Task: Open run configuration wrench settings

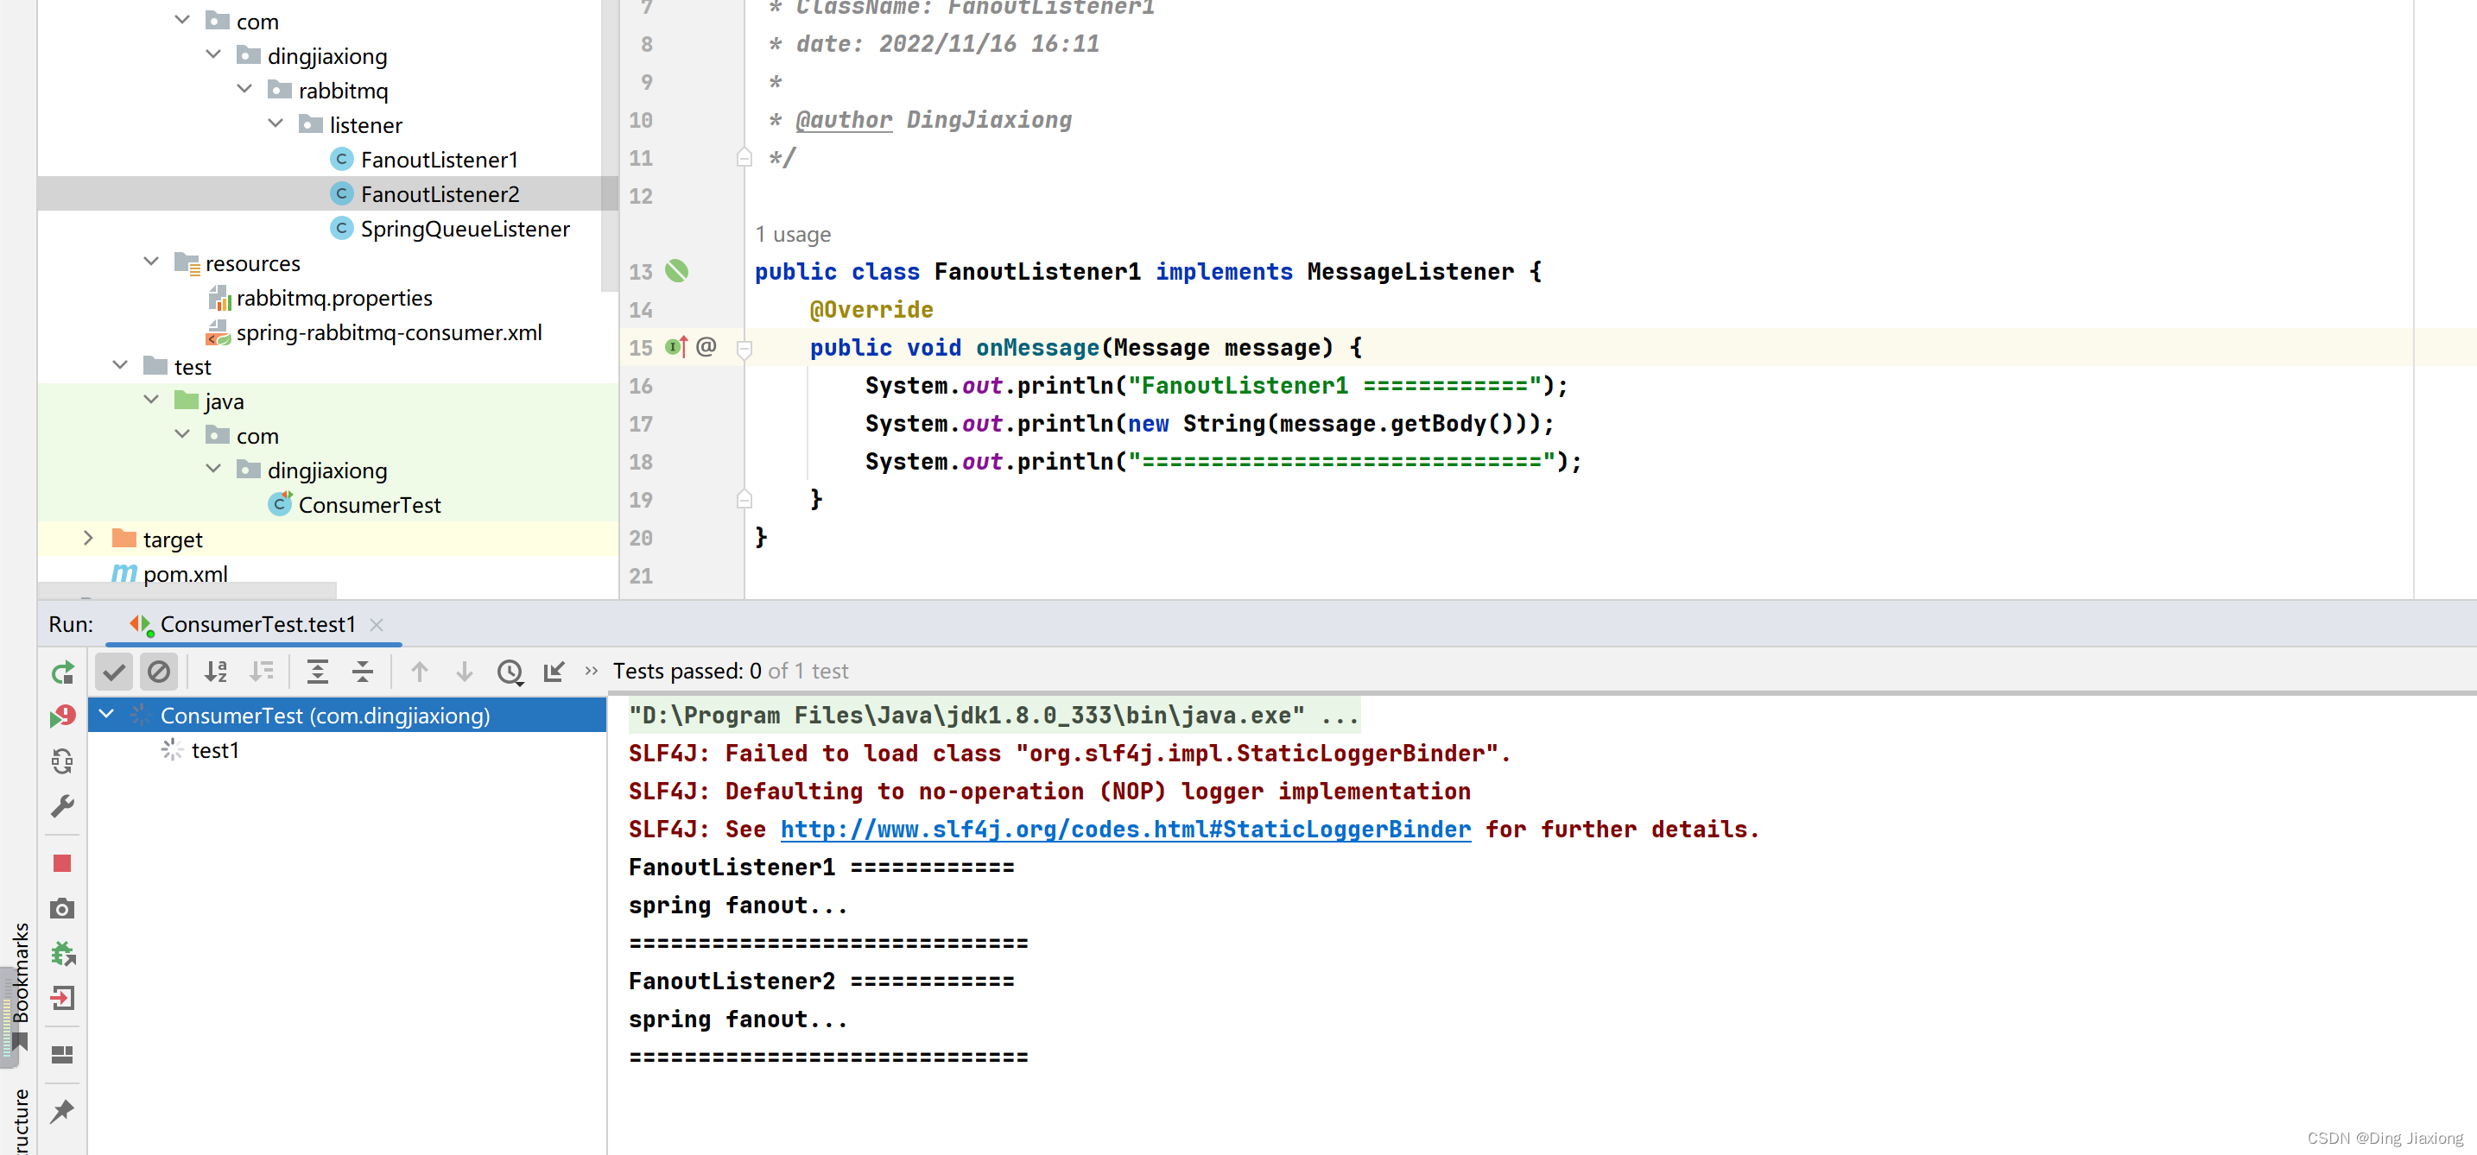Action: click(x=62, y=806)
